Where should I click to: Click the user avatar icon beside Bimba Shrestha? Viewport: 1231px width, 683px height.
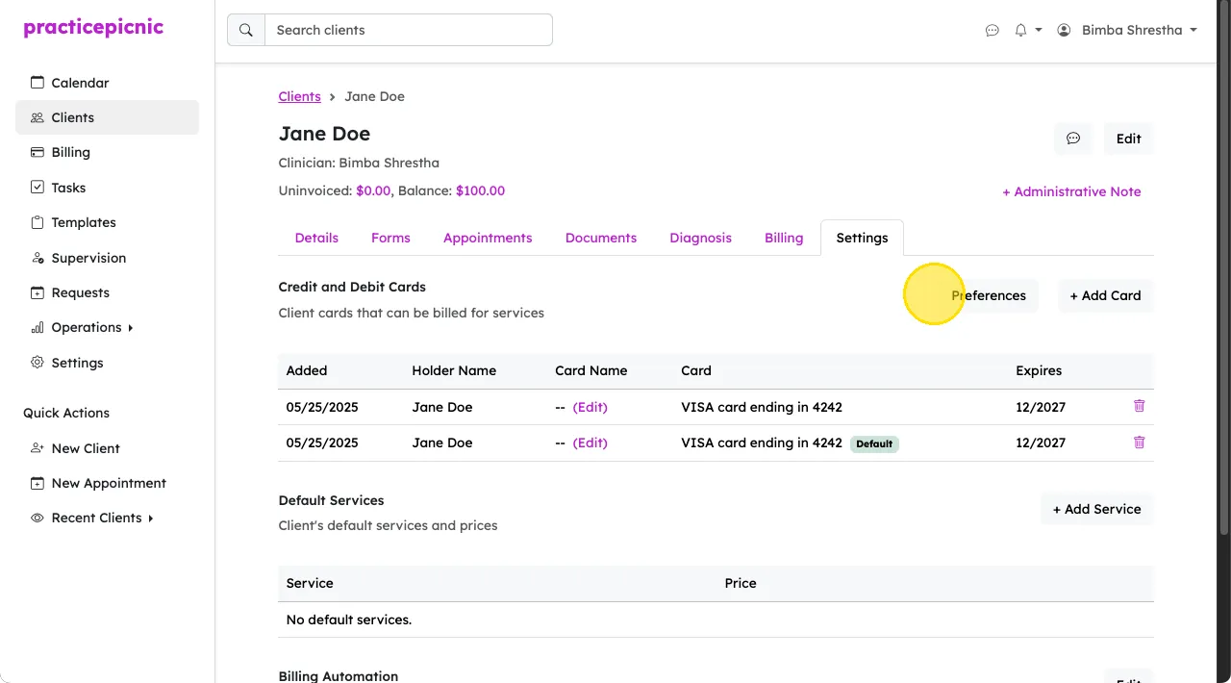[x=1064, y=31]
